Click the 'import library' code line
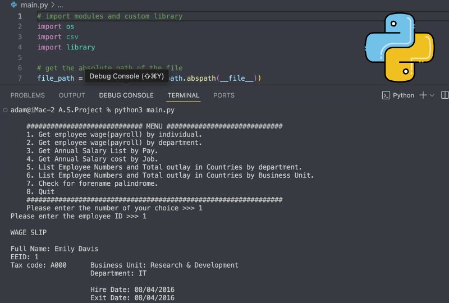The image size is (449, 303). coord(66,47)
